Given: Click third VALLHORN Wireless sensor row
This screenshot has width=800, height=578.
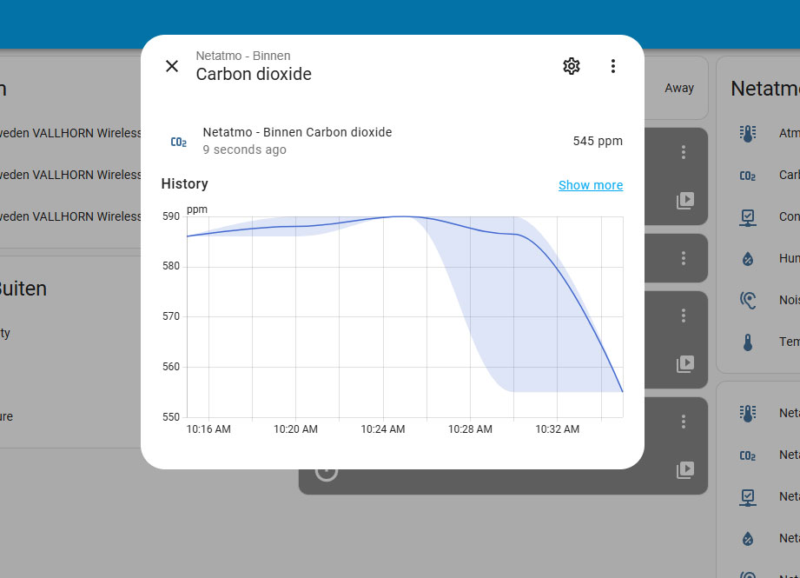Looking at the screenshot, I should point(70,217).
